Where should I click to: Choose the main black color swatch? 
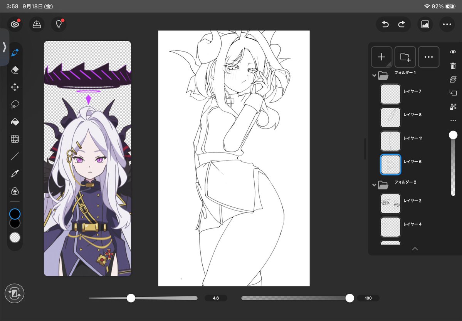point(15,214)
